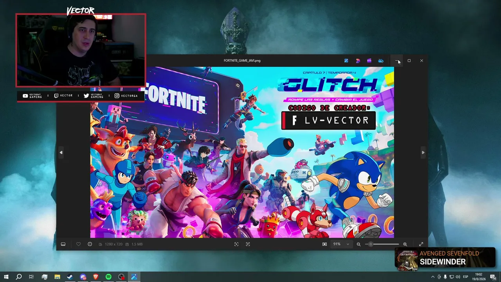Go to the next photo

(423, 152)
